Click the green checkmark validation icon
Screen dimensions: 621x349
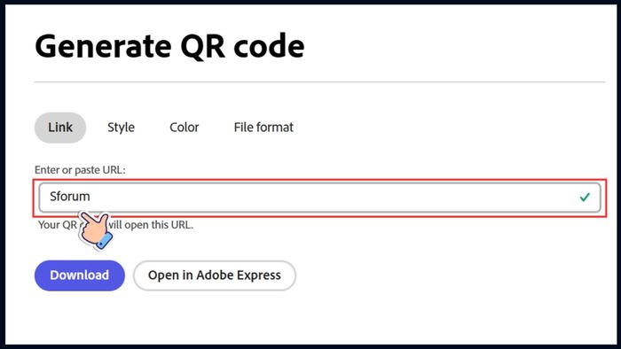pyautogui.click(x=585, y=197)
